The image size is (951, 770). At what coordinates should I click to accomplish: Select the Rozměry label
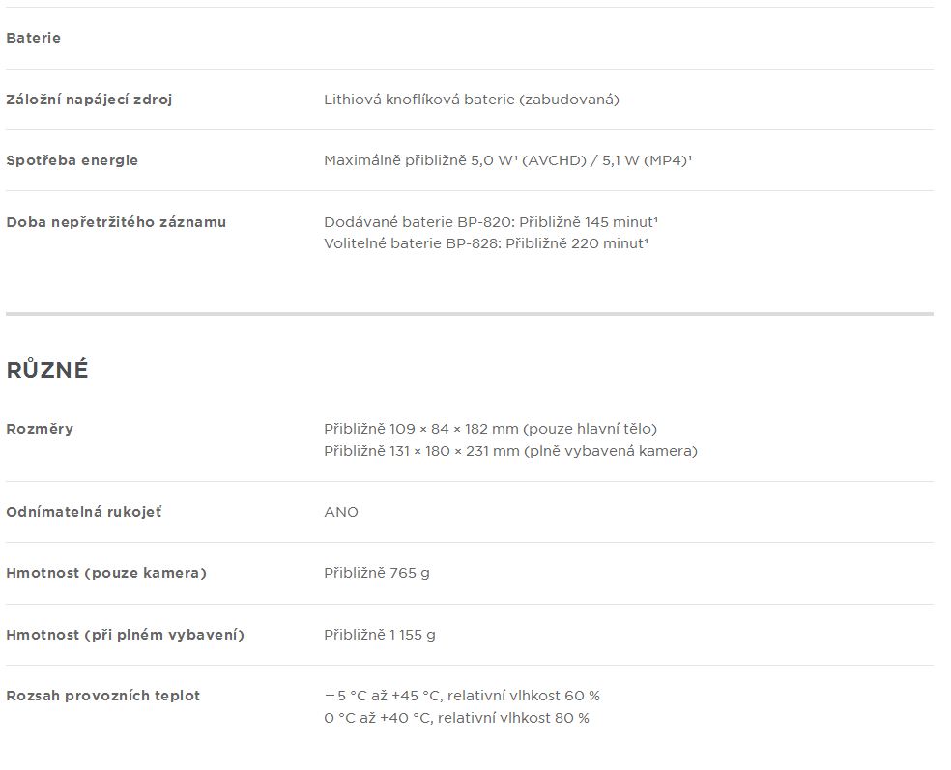click(40, 429)
